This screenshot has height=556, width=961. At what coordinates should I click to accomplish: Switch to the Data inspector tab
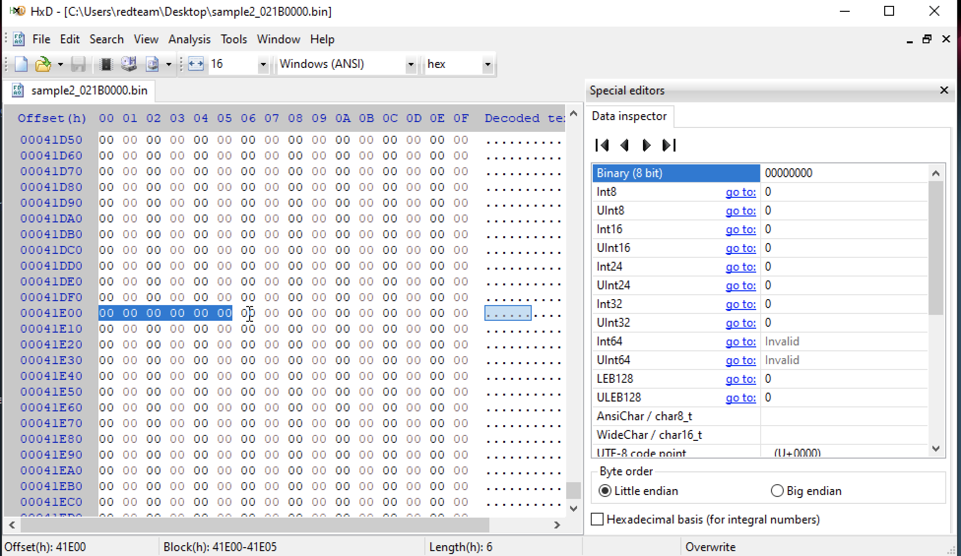629,116
